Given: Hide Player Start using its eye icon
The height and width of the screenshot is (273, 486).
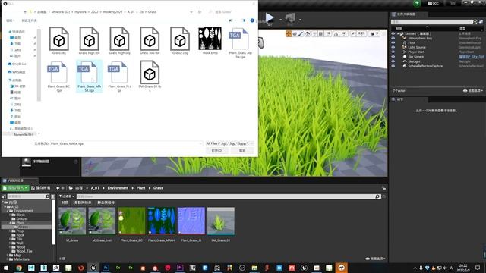Looking at the screenshot, I should click(393, 52).
